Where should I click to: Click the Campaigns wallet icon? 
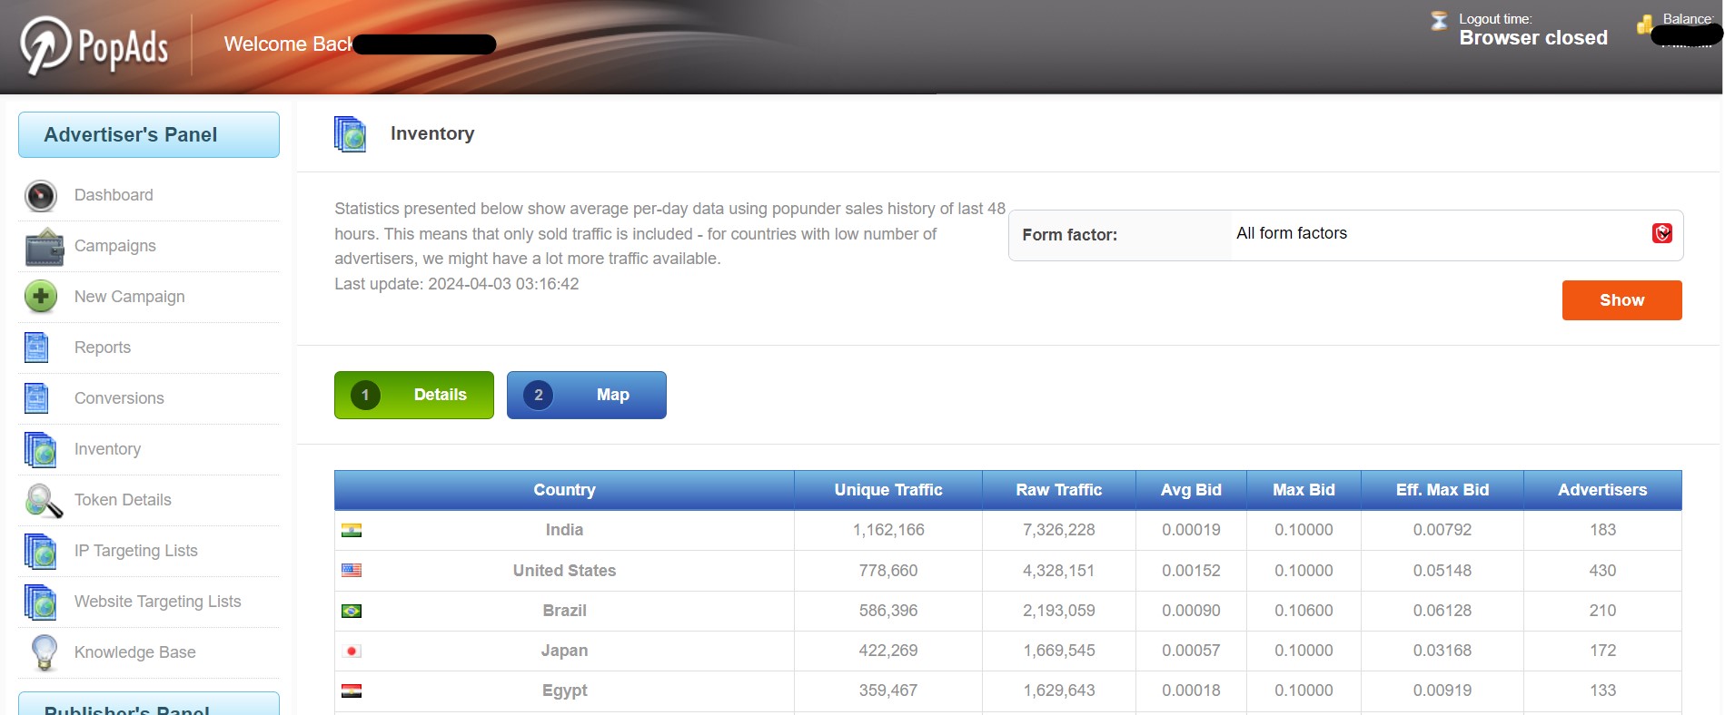click(x=45, y=247)
